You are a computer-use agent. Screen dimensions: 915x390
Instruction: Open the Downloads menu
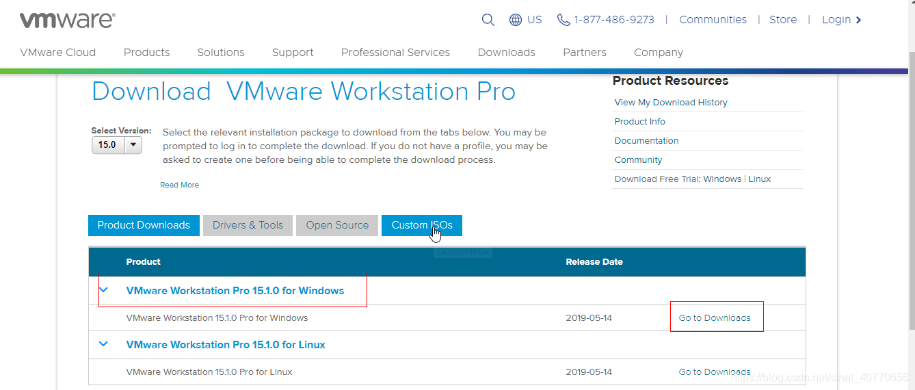[507, 53]
